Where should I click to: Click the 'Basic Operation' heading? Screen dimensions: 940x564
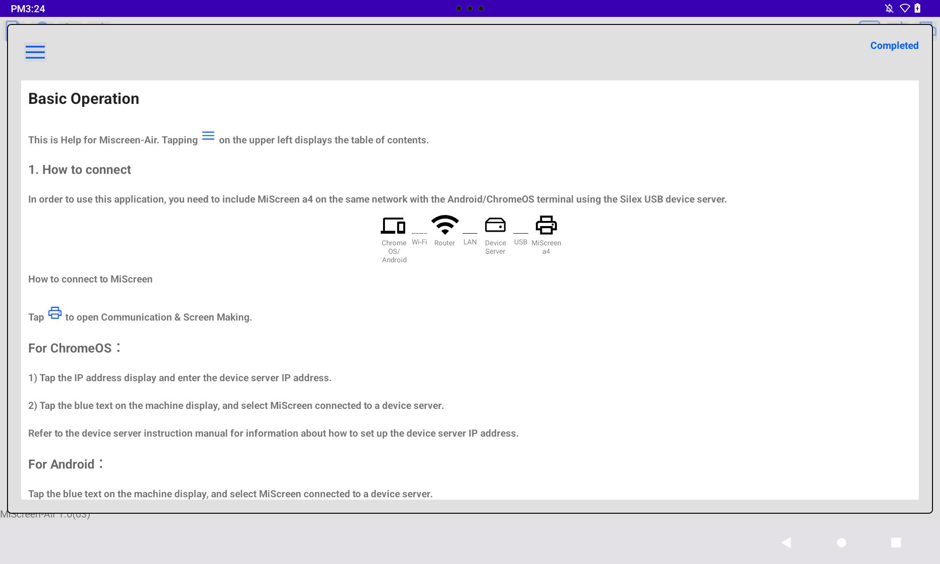click(84, 99)
